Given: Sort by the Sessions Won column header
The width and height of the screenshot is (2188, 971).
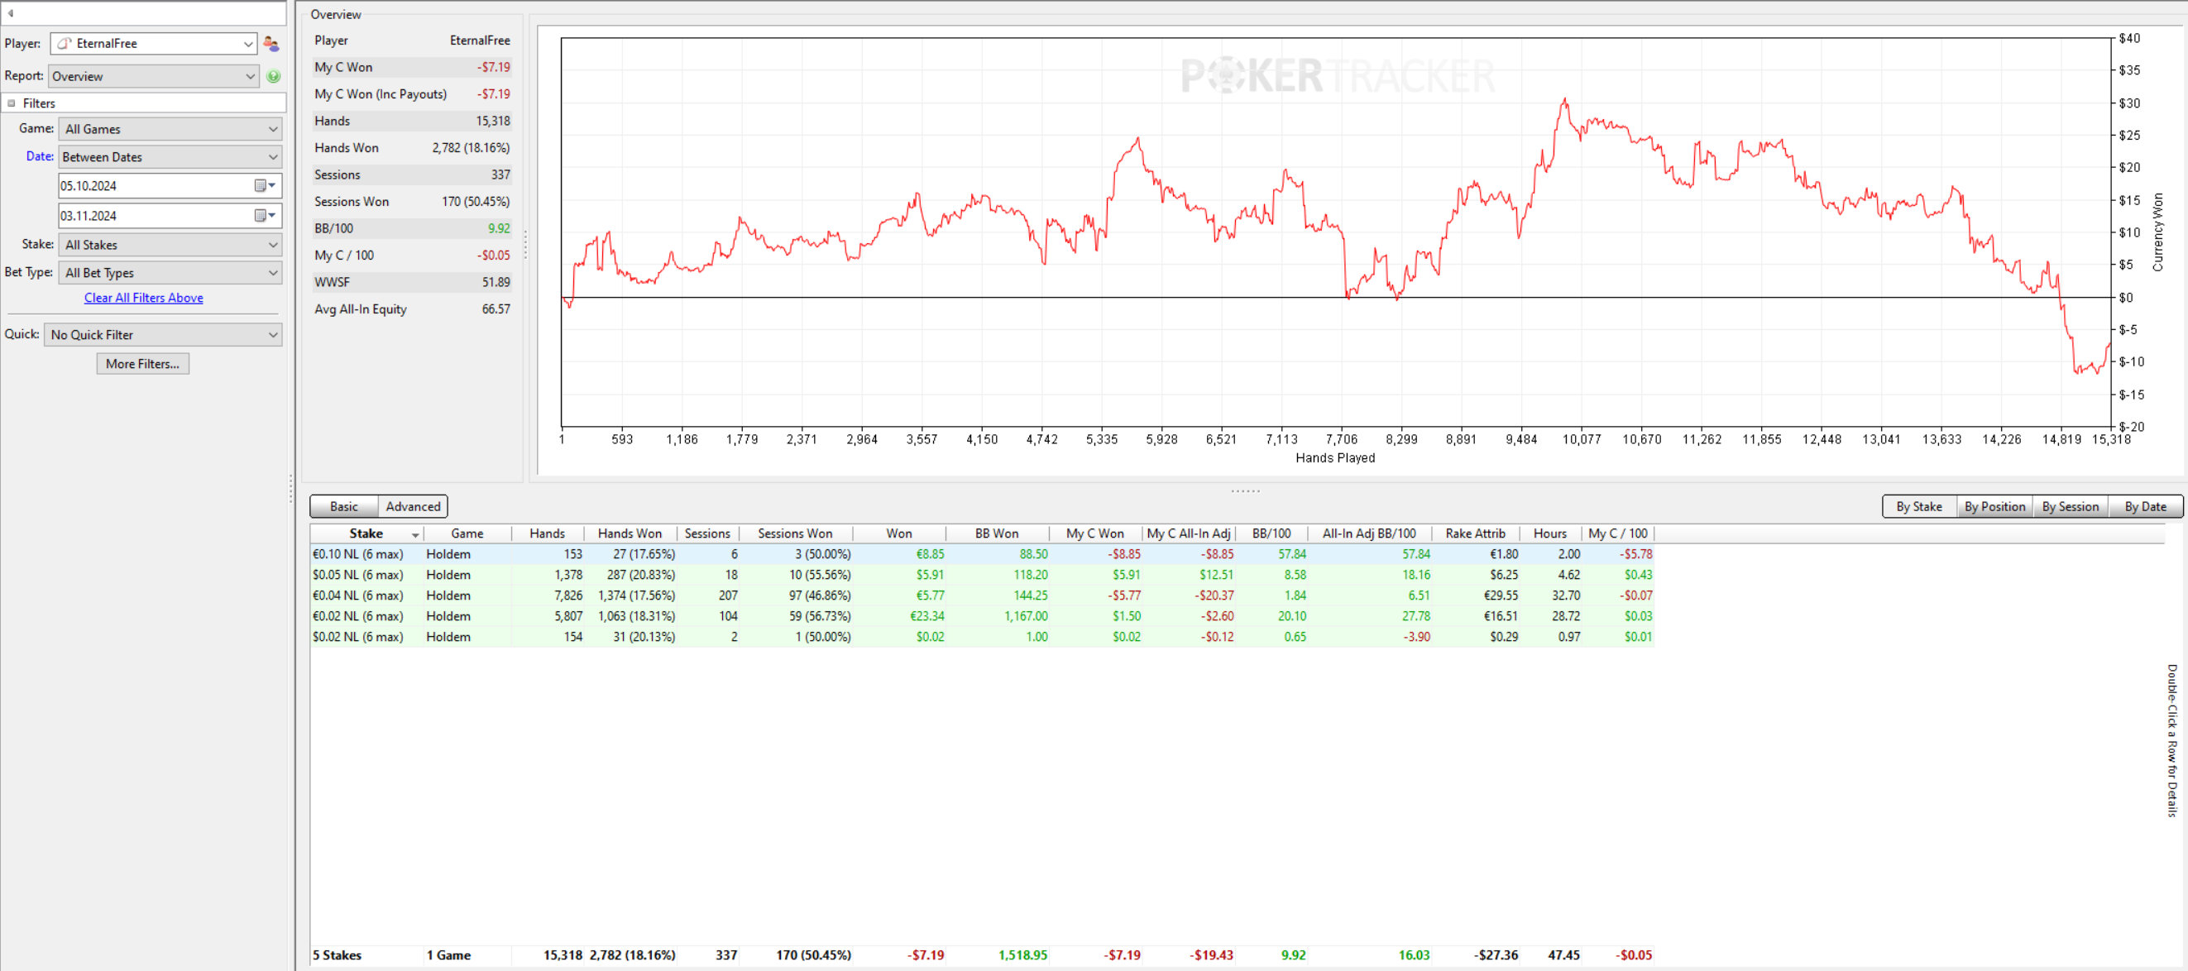Looking at the screenshot, I should pyautogui.click(x=795, y=533).
